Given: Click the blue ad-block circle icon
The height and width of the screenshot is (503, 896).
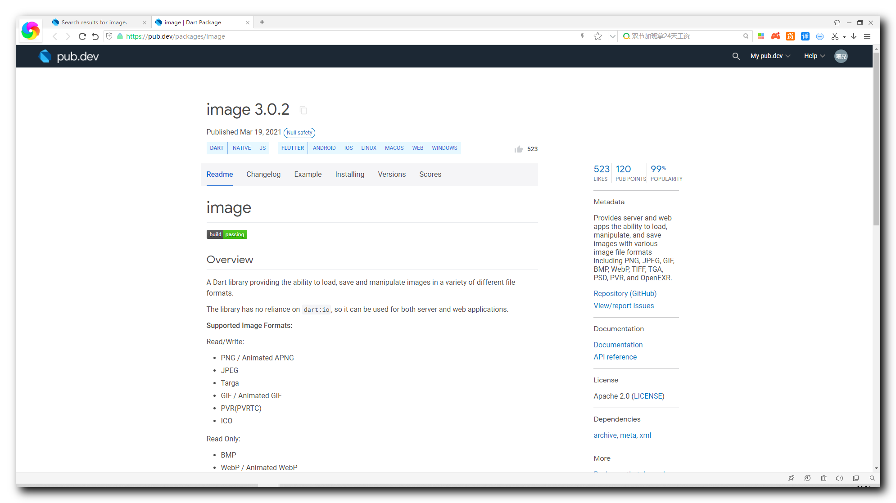Looking at the screenshot, I should pyautogui.click(x=820, y=36).
